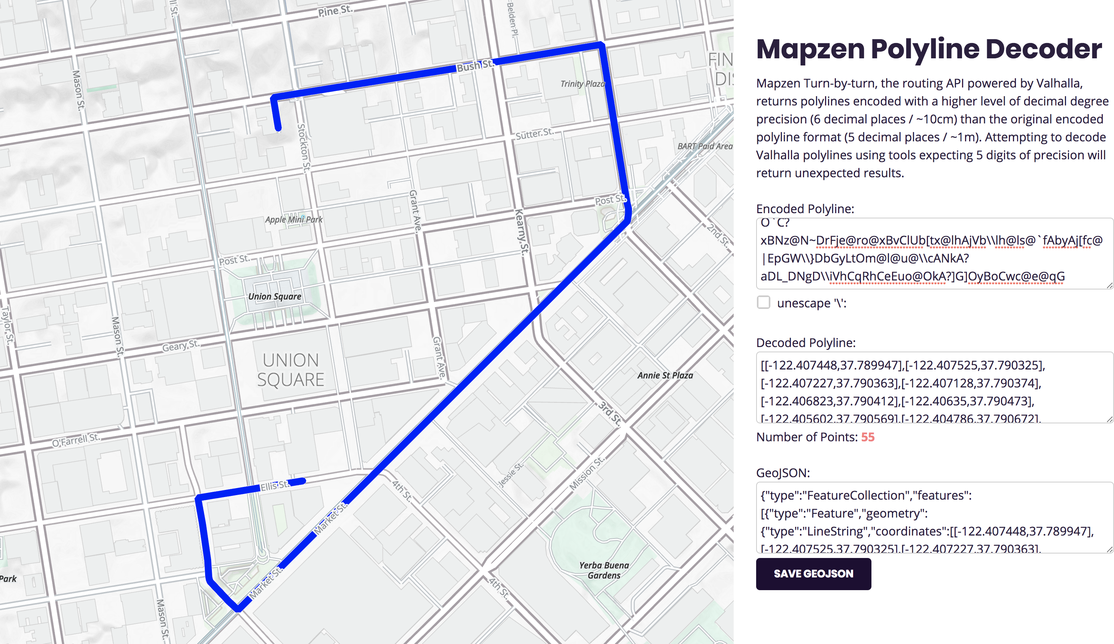Click the BART Paid Area label
The height and width of the screenshot is (644, 1114).
pyautogui.click(x=704, y=146)
